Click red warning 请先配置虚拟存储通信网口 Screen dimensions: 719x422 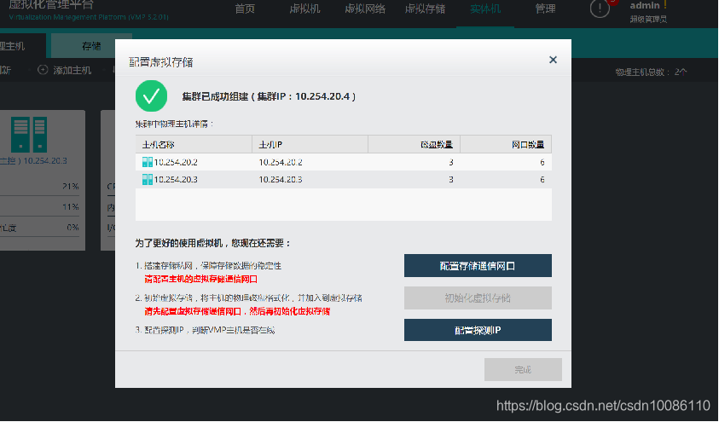pos(237,311)
